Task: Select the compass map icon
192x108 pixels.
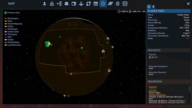Action: [x=103, y=4]
